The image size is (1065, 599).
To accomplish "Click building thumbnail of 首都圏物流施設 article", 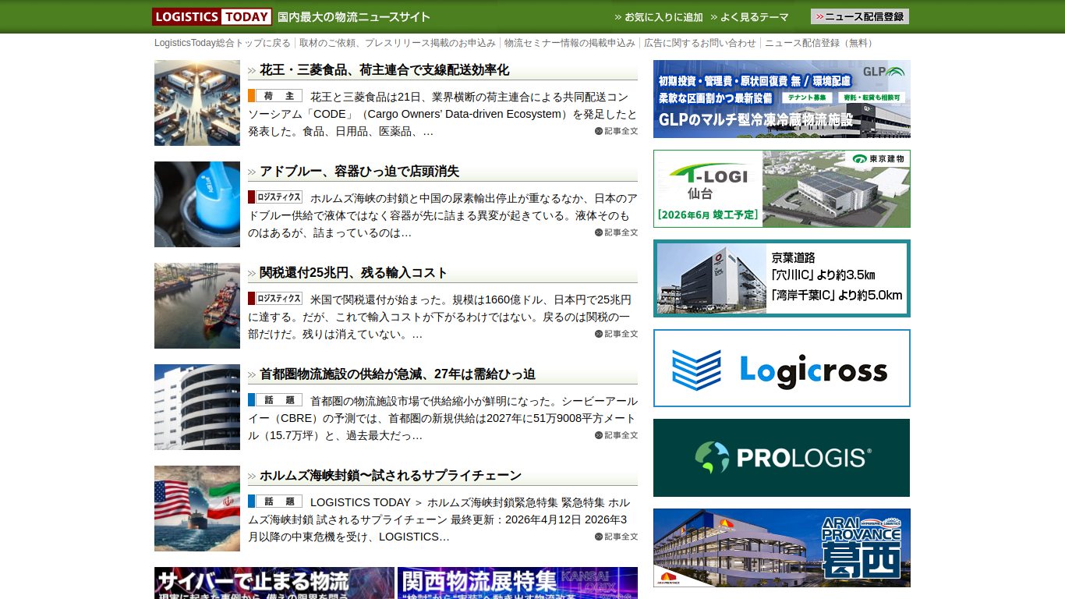I will [197, 407].
